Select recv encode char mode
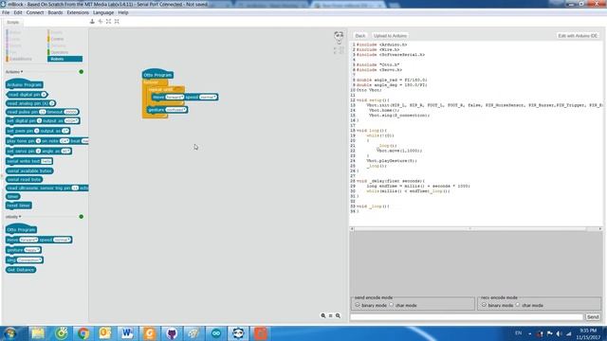Screen dimensions: 607x341 518,305
